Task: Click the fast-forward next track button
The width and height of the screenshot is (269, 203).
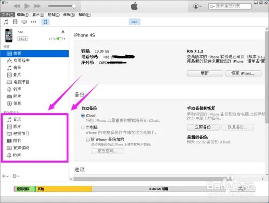Action: pos(37,6)
